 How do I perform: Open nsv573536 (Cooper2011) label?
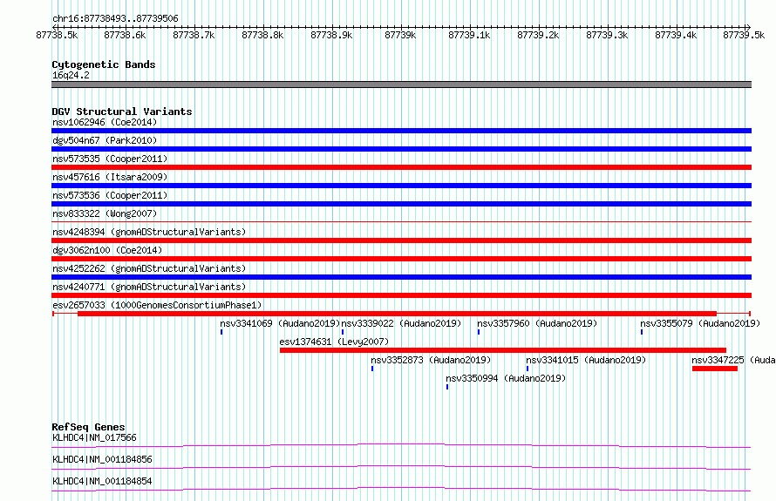(110, 195)
